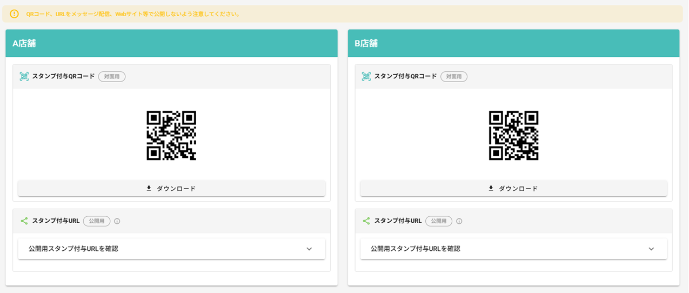Click スタンプ付与URL heading in B店舗

(398, 221)
